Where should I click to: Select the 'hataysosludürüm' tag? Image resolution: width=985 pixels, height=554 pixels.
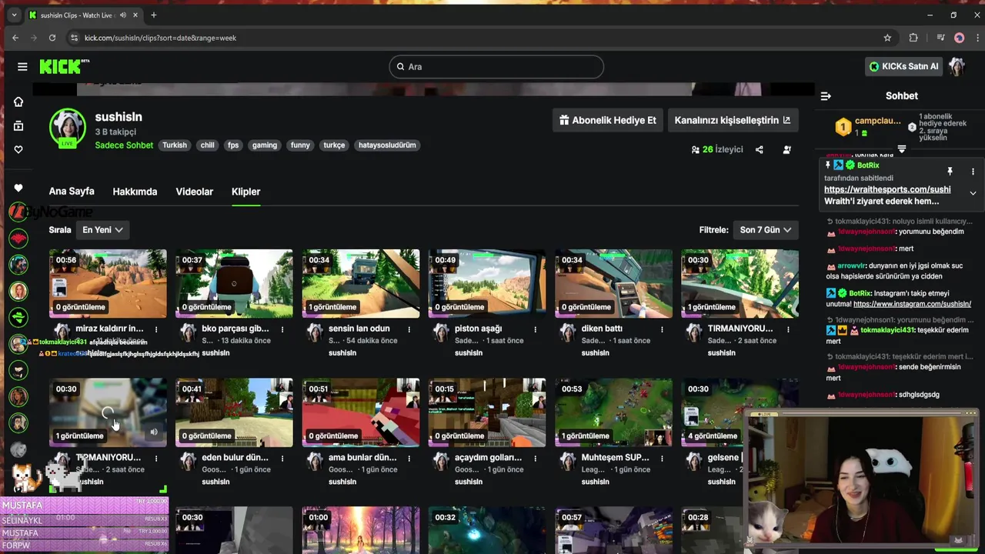[387, 145]
